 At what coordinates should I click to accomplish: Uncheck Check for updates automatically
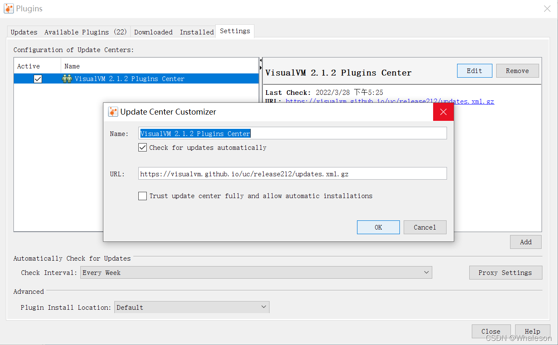(143, 147)
